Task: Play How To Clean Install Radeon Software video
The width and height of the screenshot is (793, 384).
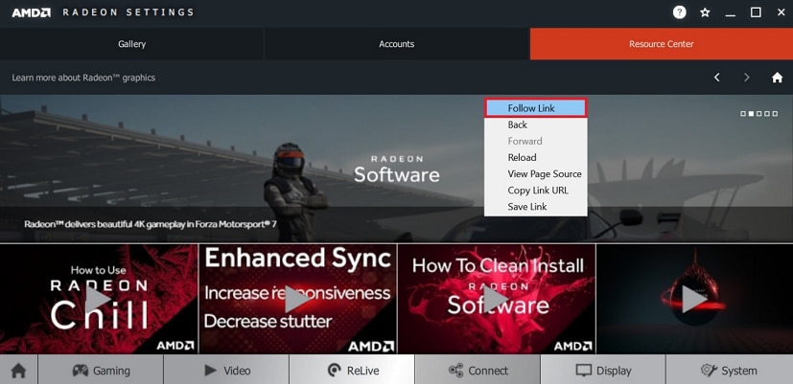Action: coord(496,299)
